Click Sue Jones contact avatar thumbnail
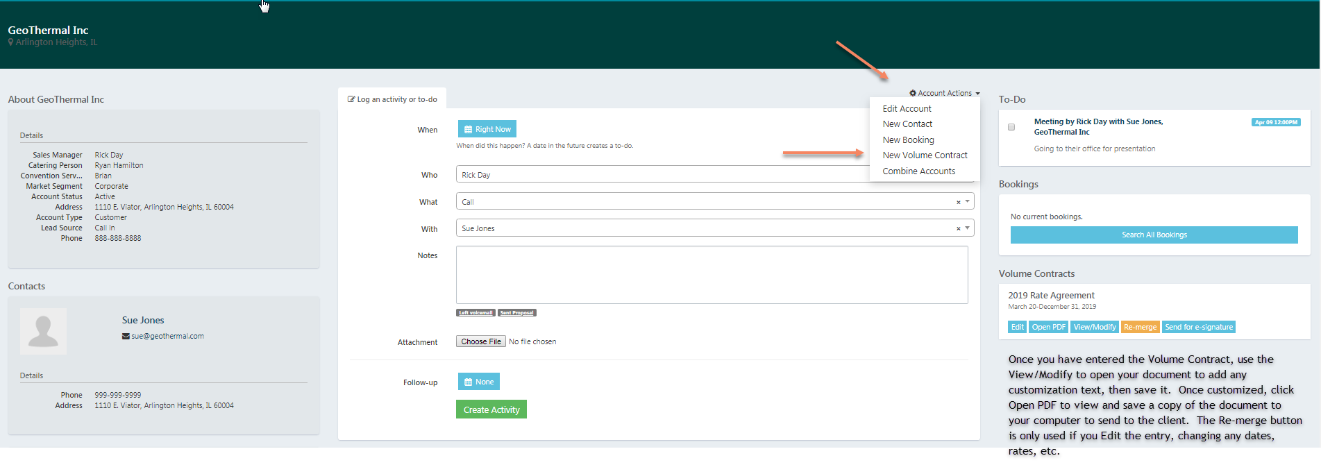 pos(44,331)
